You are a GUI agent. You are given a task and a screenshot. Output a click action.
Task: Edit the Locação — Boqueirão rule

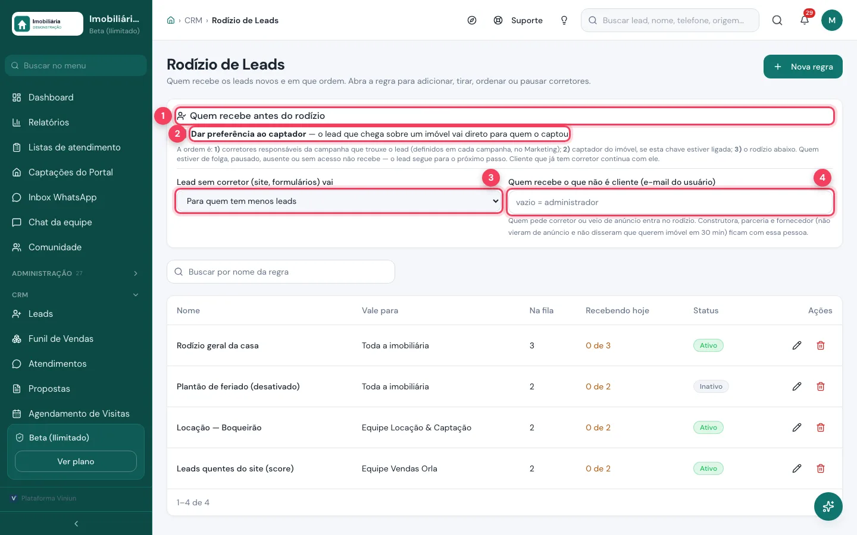(x=797, y=427)
